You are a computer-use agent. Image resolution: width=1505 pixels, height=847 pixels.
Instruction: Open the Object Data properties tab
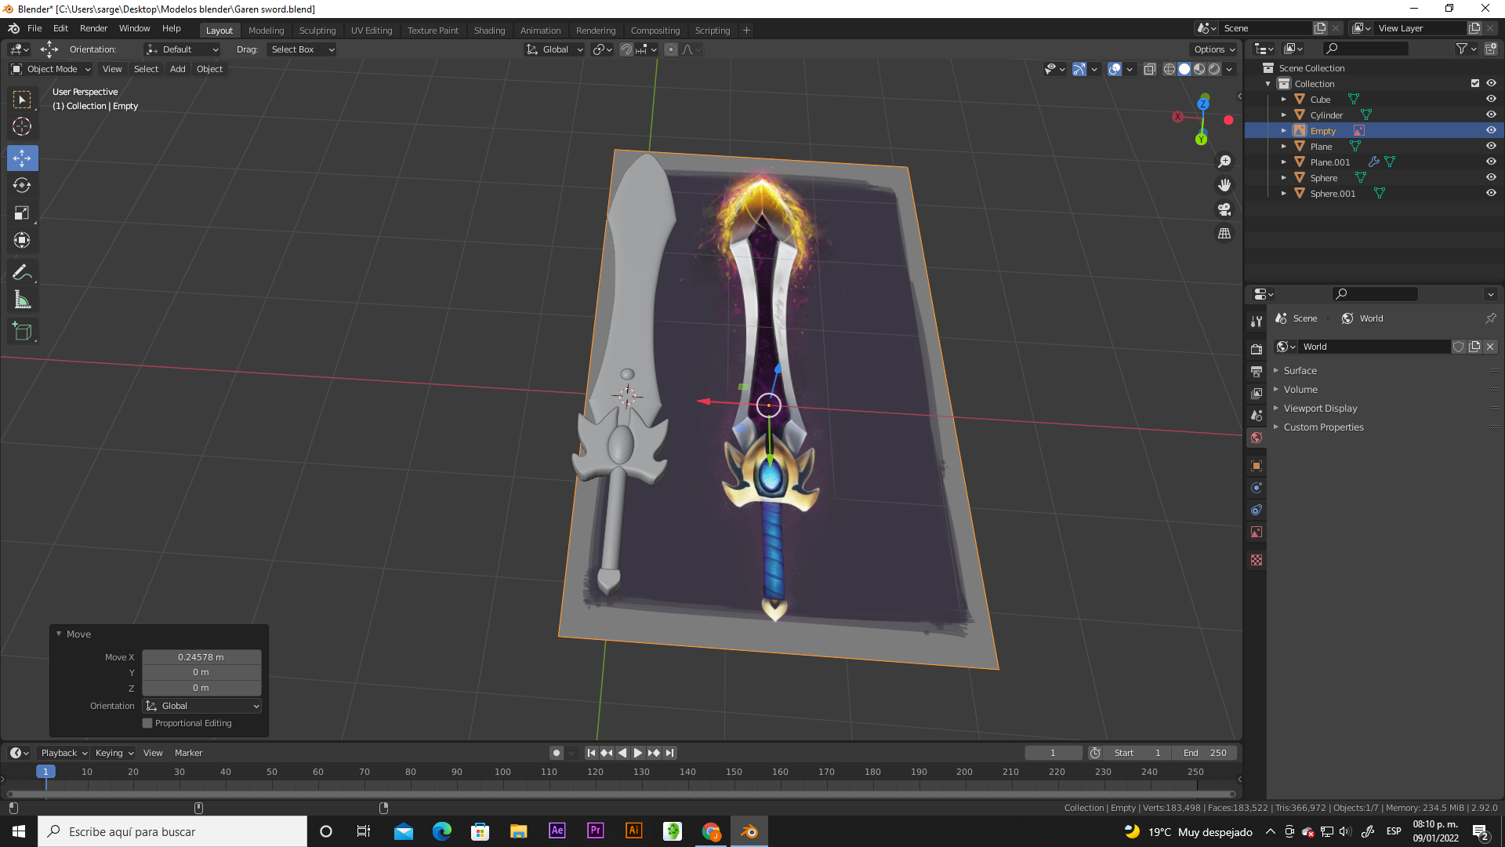1257,532
